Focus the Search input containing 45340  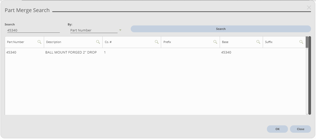click(34, 30)
